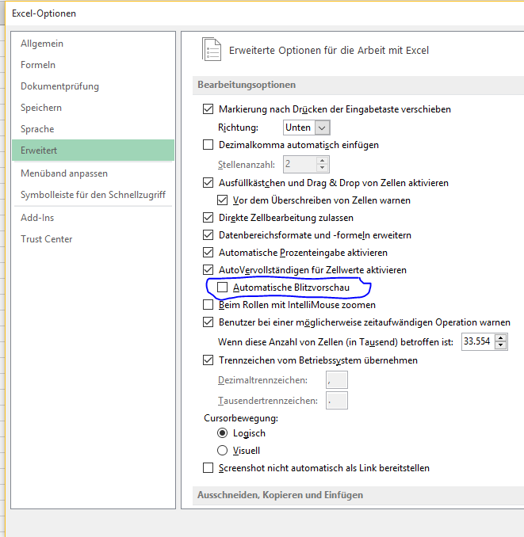Enable Dezimalkomma automatisch einfügen

[x=208, y=145]
